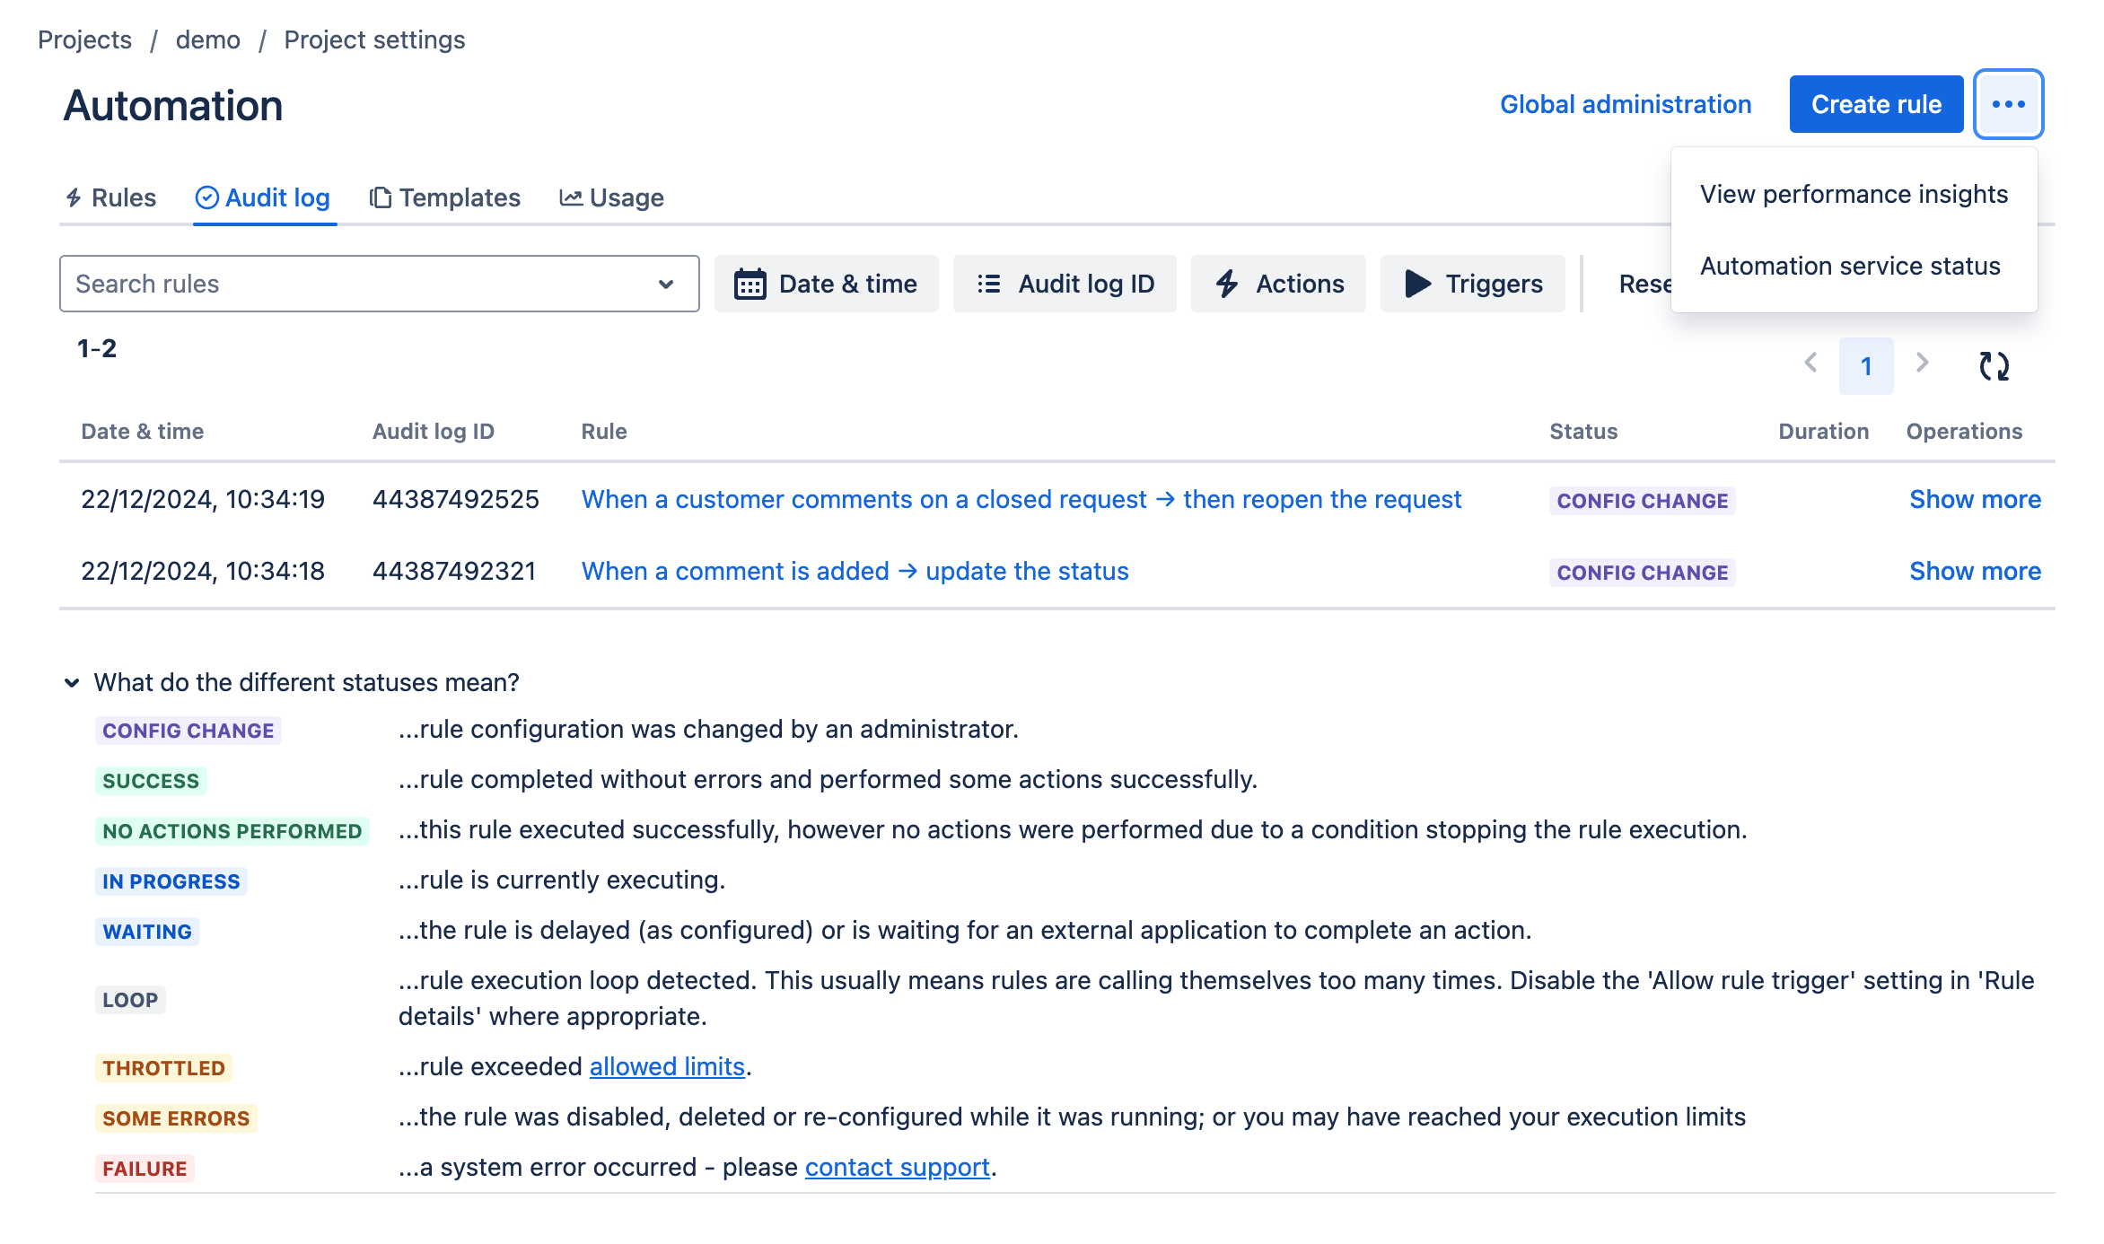Click the FAILURE legend badge
The height and width of the screenshot is (1244, 2104).
tap(145, 1169)
